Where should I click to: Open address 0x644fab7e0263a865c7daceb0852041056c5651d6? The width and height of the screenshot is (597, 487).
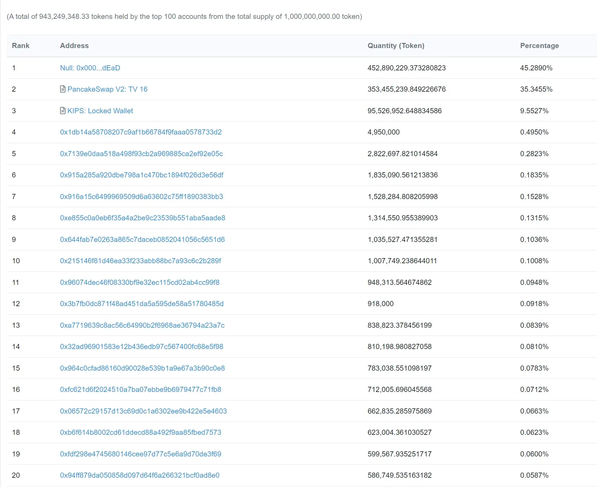(x=143, y=240)
